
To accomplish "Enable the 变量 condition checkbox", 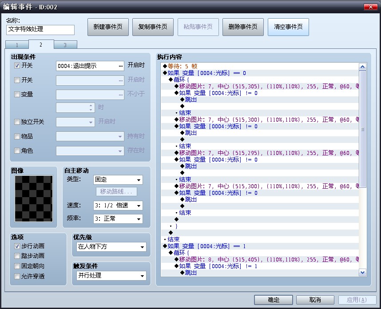I will 17,94.
